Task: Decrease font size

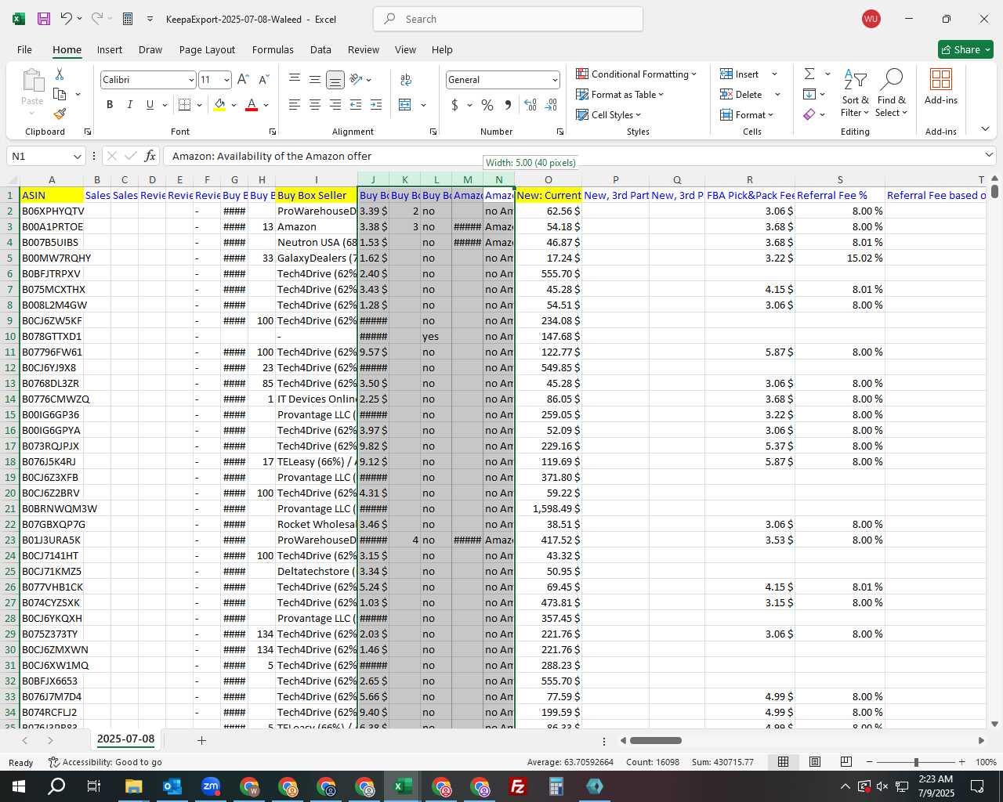Action: point(263,80)
